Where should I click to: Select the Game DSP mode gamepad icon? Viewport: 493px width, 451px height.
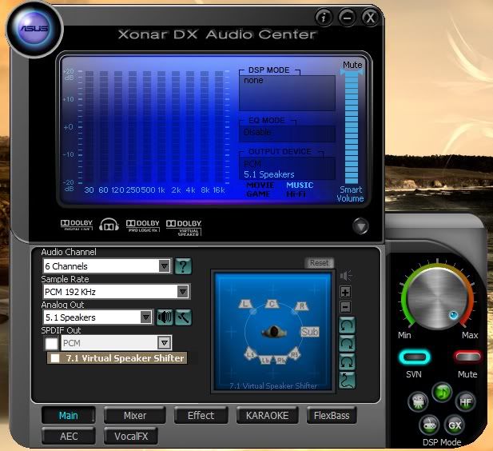(x=429, y=425)
